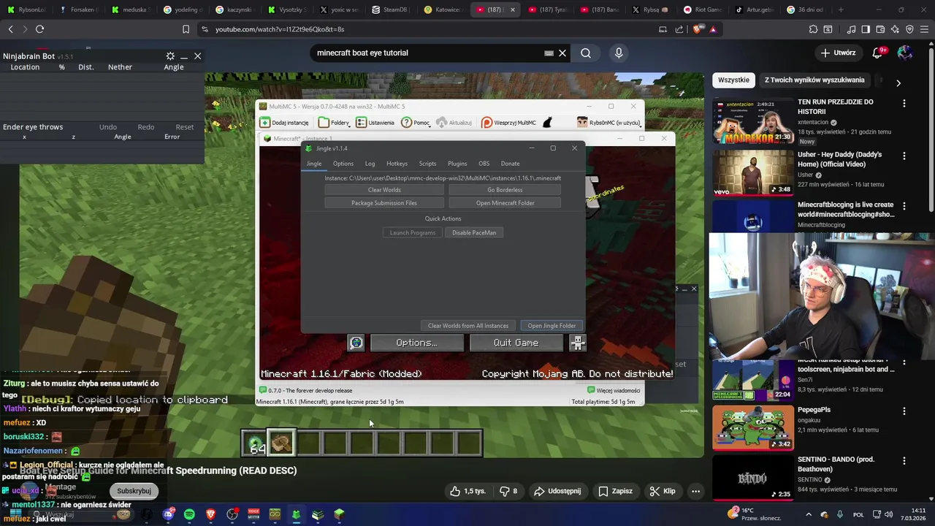The width and height of the screenshot is (935, 526).
Task: Click the Subskrybuj subscribe button
Action: pyautogui.click(x=134, y=491)
